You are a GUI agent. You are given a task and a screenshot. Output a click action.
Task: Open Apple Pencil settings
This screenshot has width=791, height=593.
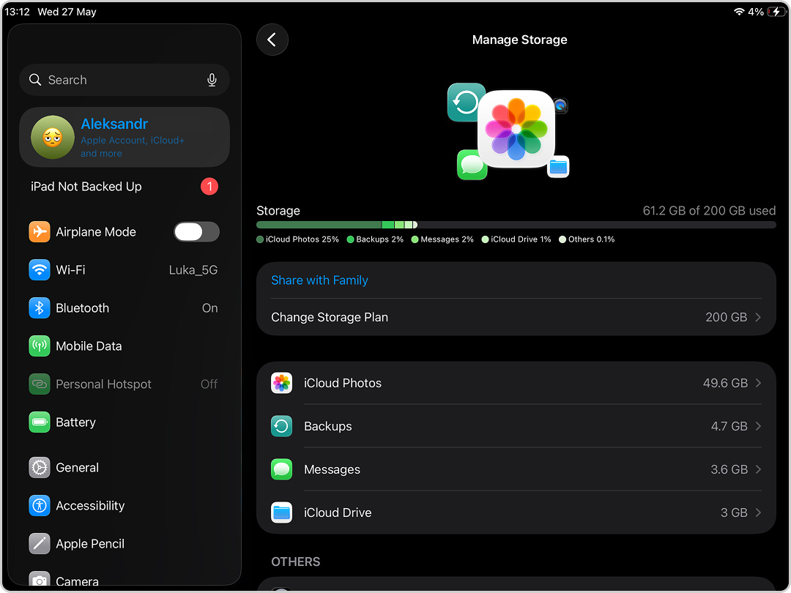point(124,543)
